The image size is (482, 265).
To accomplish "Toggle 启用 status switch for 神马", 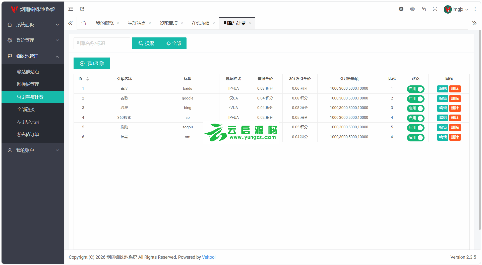I will click(415, 137).
